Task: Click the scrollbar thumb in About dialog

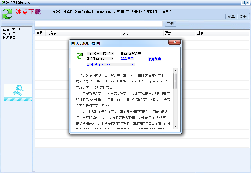Action: click(175, 81)
